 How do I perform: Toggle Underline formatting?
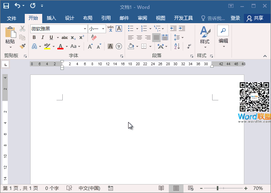(51, 37)
